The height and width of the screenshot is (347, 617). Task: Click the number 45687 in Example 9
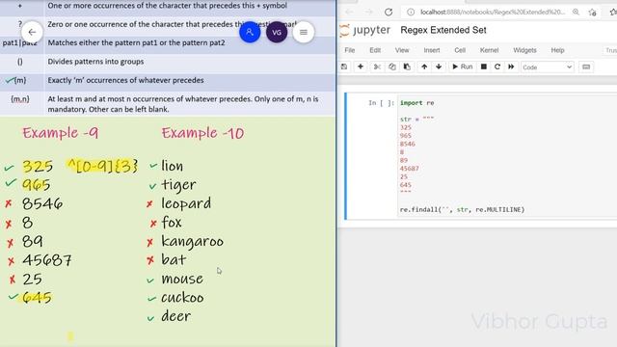click(x=47, y=260)
